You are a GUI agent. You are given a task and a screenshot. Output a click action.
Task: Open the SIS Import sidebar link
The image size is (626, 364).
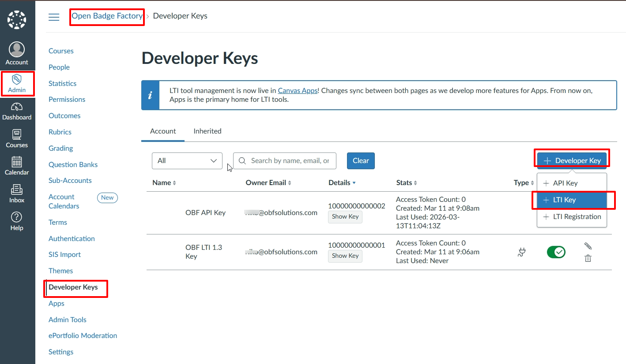(64, 255)
